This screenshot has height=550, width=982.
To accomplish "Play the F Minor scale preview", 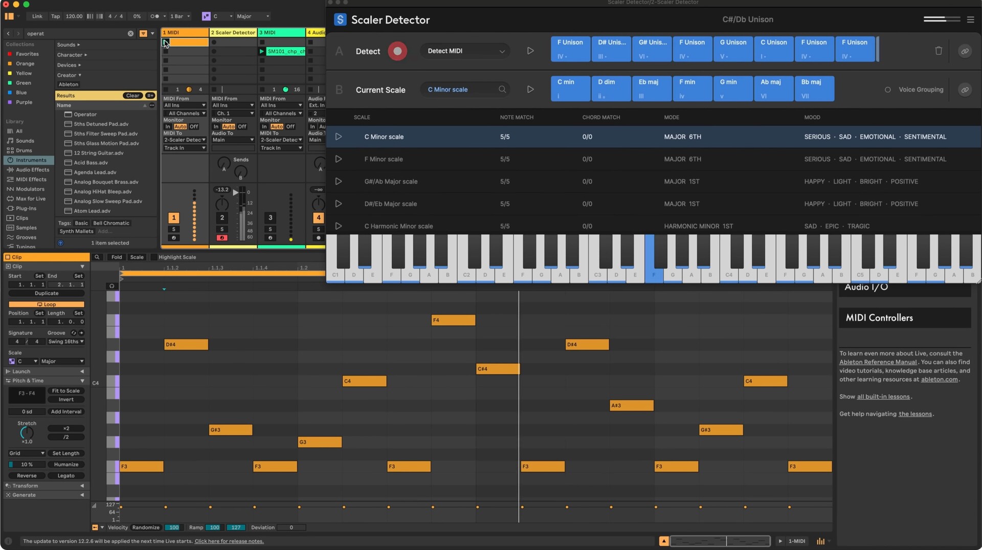I will [x=338, y=159].
